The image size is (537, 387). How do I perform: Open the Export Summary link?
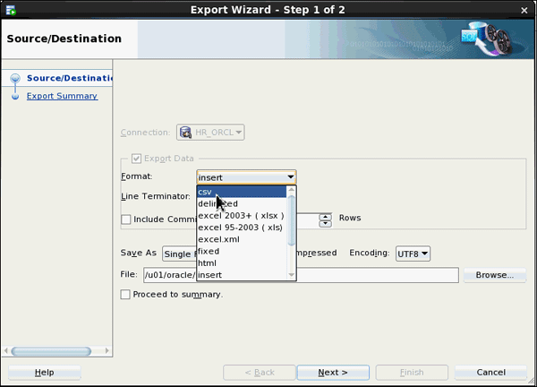pos(62,96)
